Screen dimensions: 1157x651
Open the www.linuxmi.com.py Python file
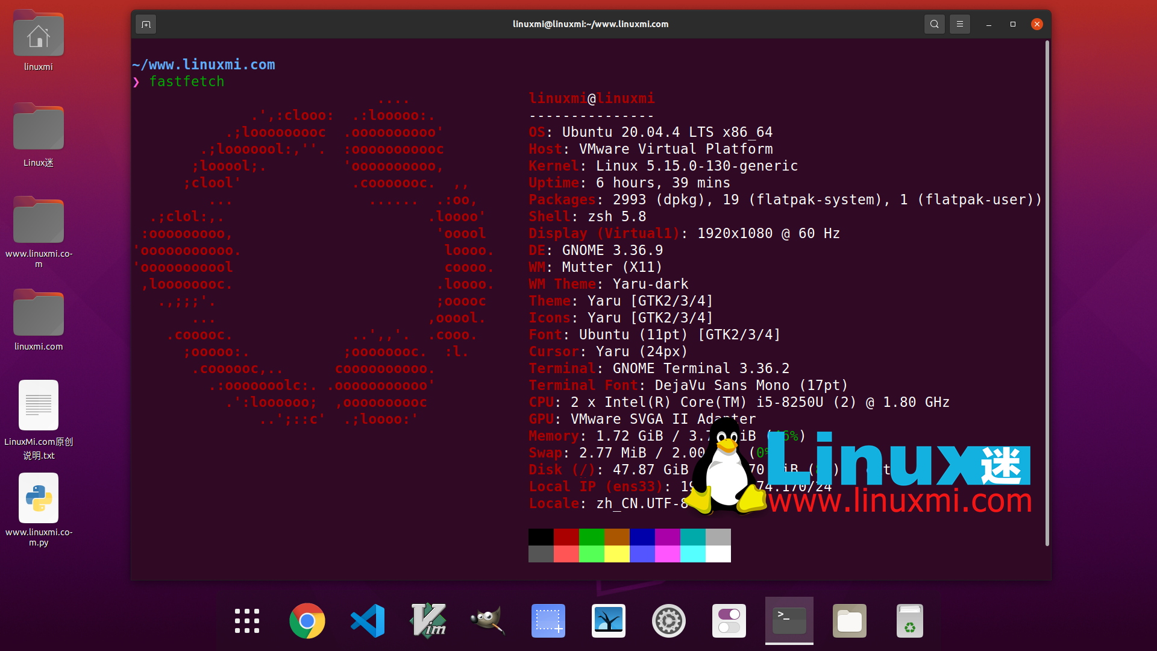click(x=39, y=510)
